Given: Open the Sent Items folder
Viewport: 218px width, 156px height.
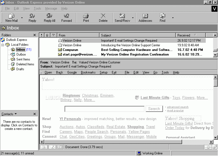Looking at the screenshot, I should [x=23, y=59].
